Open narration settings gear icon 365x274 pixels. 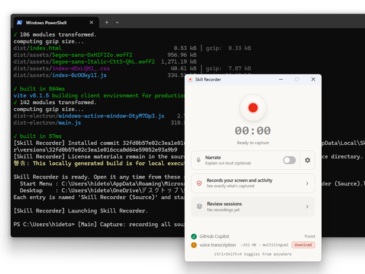pyautogui.click(x=308, y=160)
